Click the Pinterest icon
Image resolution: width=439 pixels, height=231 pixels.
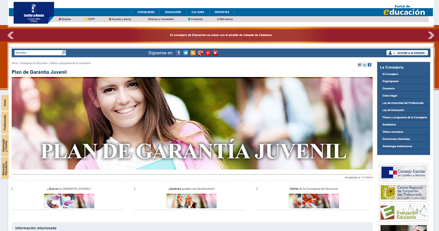[x=208, y=53]
